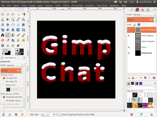Select the Snow Topping layer row
Image resolution: width=157 pixels, height=117 pixels.
point(142,36)
